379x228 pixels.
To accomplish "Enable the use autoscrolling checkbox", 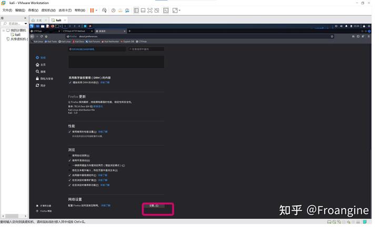I will tap(69, 156).
